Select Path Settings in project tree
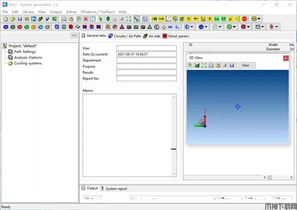Image resolution: width=297 pixels, height=210 pixels. [x=25, y=52]
